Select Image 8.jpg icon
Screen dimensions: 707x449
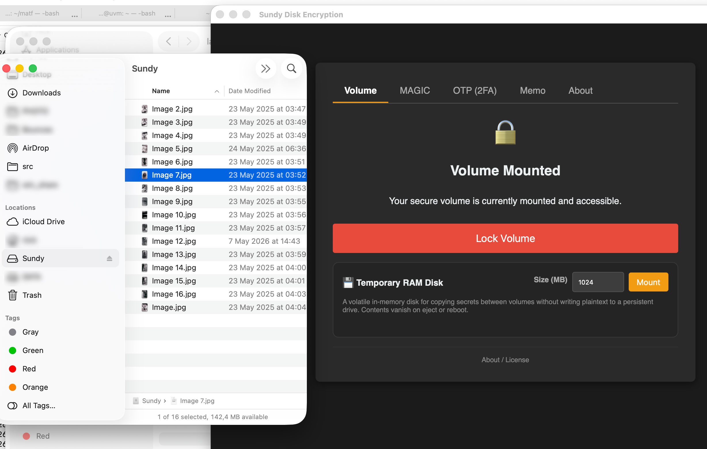point(145,188)
